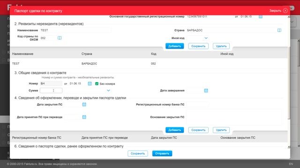Screen dimensions: 300x168
Task: Select the TEST row in non-residents table
Action: tap(149, 63)
